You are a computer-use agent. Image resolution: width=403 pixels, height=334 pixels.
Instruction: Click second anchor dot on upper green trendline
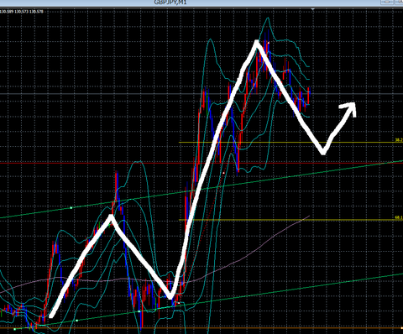pyautogui.click(x=130, y=200)
